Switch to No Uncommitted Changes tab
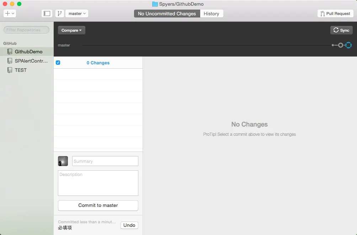This screenshot has height=235, width=357. point(167,14)
